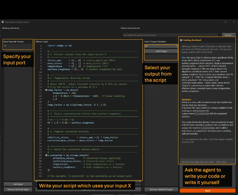
Task: Select the X entry in Input Variable Names
Action: [x=18, y=46]
